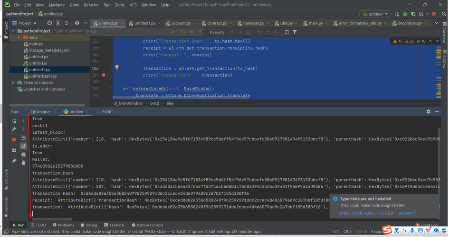The image size is (450, 237).
Task: Click the console horizontal scrollbar
Action: pyautogui.click(x=52, y=219)
